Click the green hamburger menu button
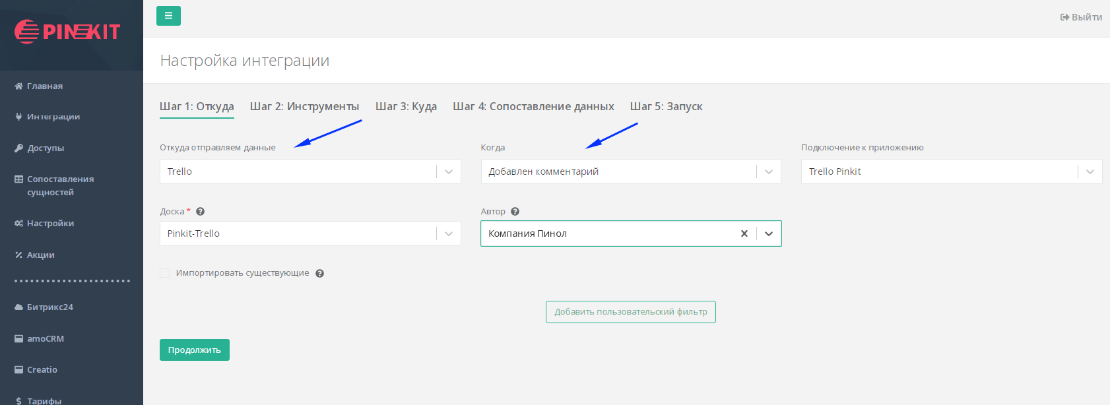The height and width of the screenshot is (405, 1110). click(x=168, y=16)
